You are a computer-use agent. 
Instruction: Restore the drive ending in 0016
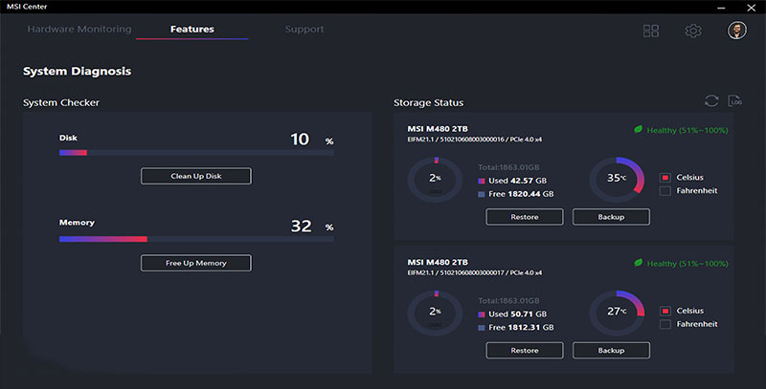[x=524, y=217]
